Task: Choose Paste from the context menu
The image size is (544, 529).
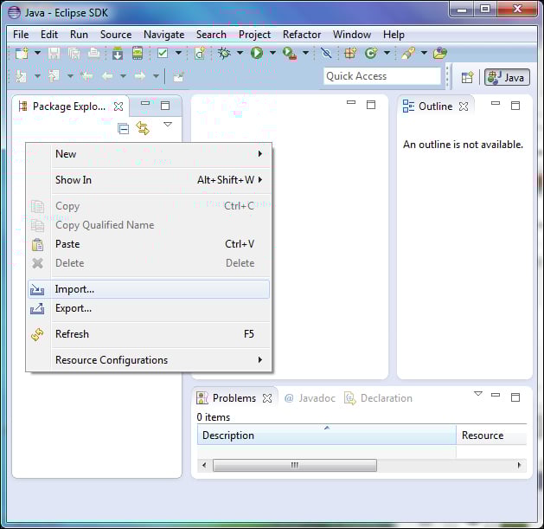Action: pos(149,244)
